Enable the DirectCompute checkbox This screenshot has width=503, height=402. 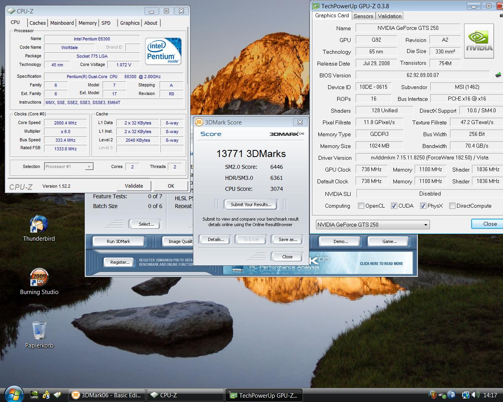point(452,206)
